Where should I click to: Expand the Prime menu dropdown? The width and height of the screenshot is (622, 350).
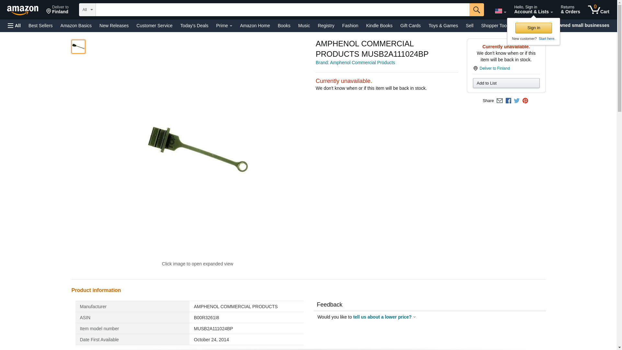tap(224, 26)
